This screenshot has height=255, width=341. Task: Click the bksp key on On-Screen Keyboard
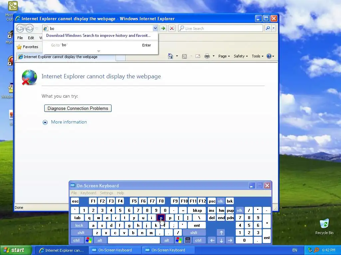197,210
